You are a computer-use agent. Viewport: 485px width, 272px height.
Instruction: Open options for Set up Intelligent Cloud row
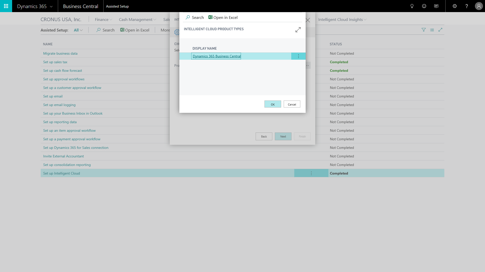311,173
